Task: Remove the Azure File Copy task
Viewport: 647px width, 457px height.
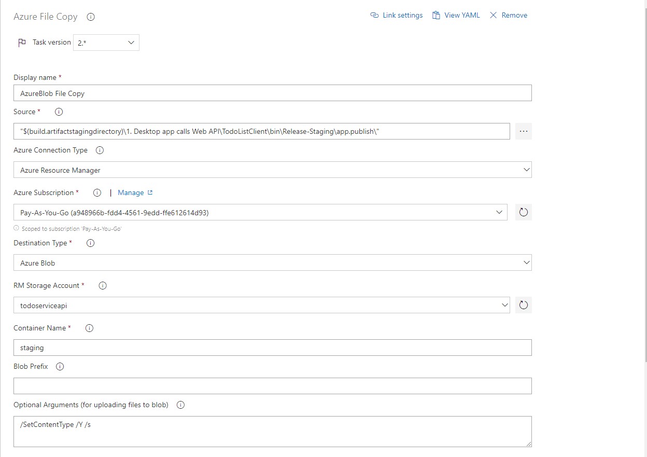Action: [509, 16]
